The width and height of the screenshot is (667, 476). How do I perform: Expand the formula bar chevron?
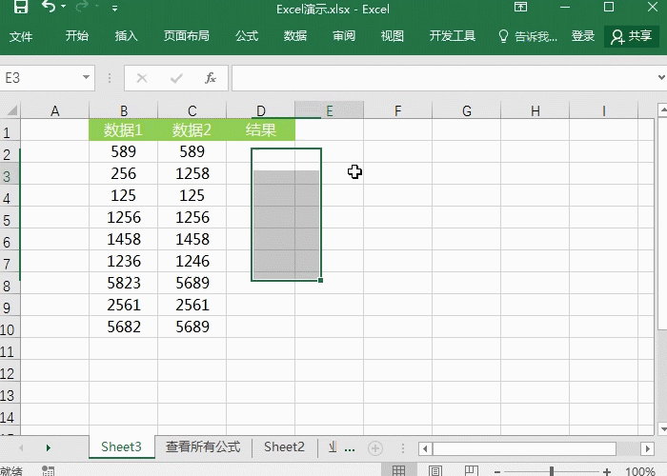[x=661, y=77]
